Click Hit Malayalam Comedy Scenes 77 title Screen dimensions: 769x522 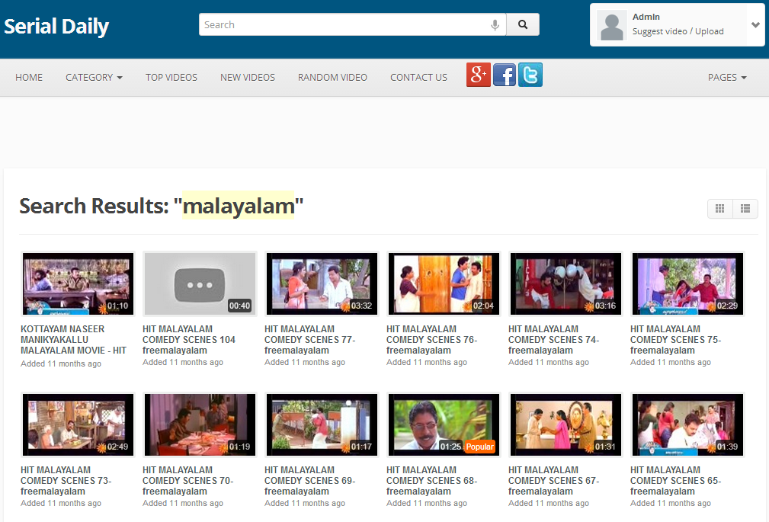(310, 340)
